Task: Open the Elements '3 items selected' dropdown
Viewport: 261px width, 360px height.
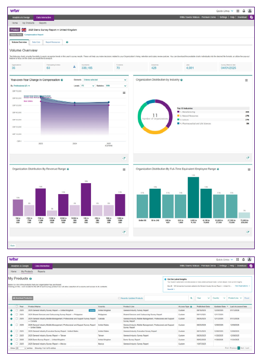Action: (x=105, y=80)
